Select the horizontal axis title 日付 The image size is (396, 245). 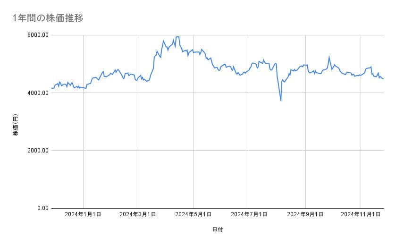[x=218, y=229]
